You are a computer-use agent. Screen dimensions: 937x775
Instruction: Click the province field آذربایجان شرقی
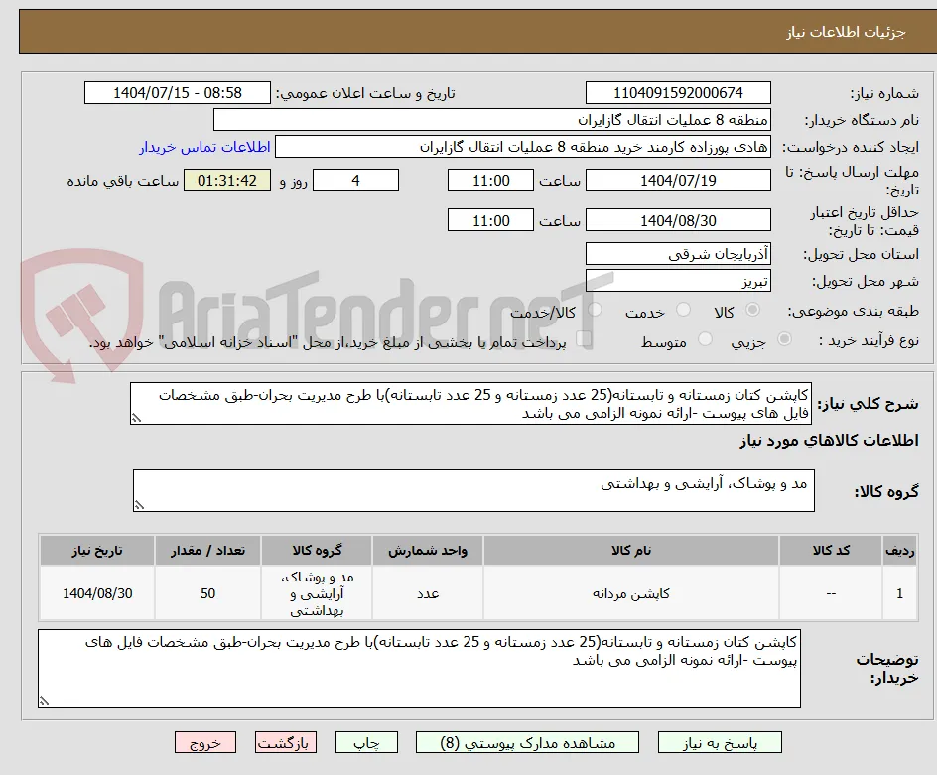(678, 254)
